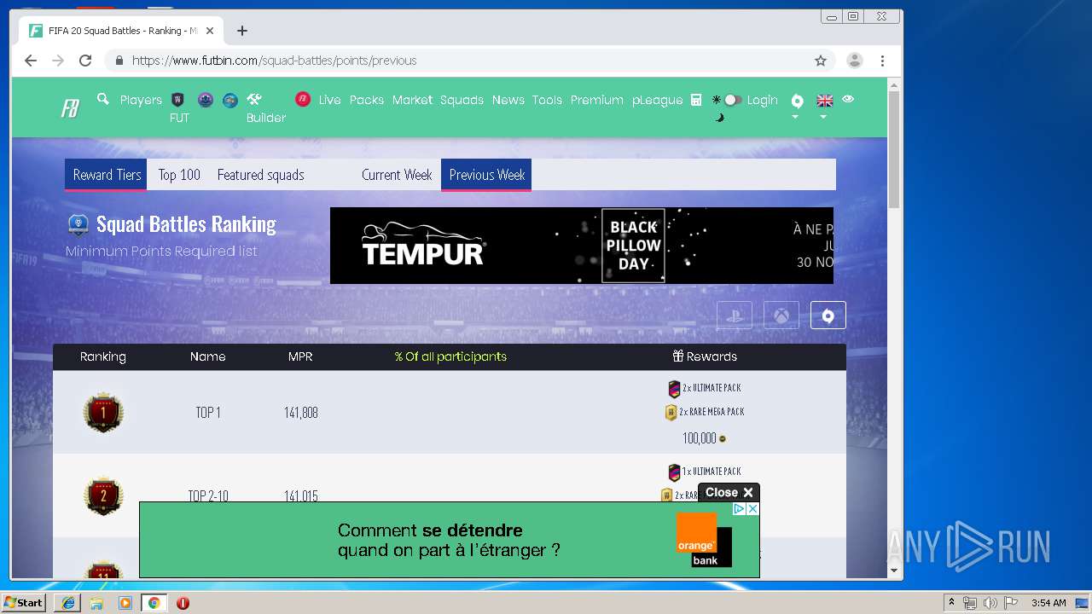The height and width of the screenshot is (614, 1092).
Task: Toggle the dark mode switch
Action: pyautogui.click(x=732, y=100)
